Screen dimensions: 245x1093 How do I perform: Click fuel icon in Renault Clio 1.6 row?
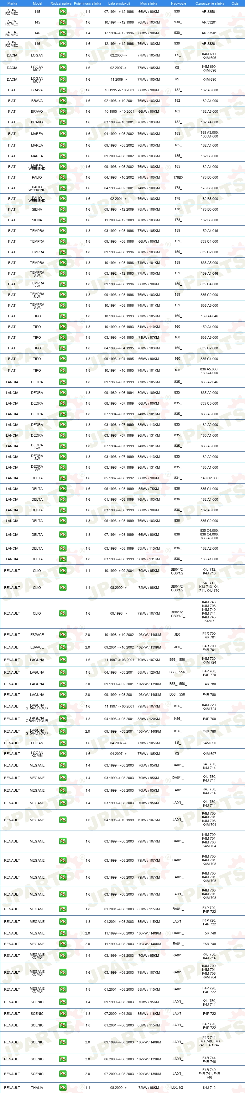pos(63,613)
